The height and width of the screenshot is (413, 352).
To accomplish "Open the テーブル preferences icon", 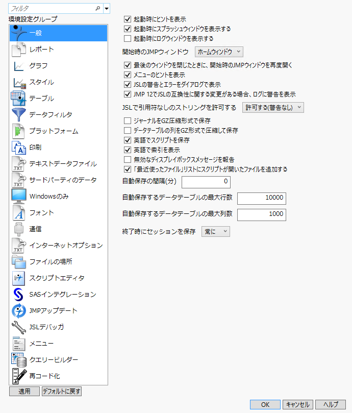I will (19, 98).
